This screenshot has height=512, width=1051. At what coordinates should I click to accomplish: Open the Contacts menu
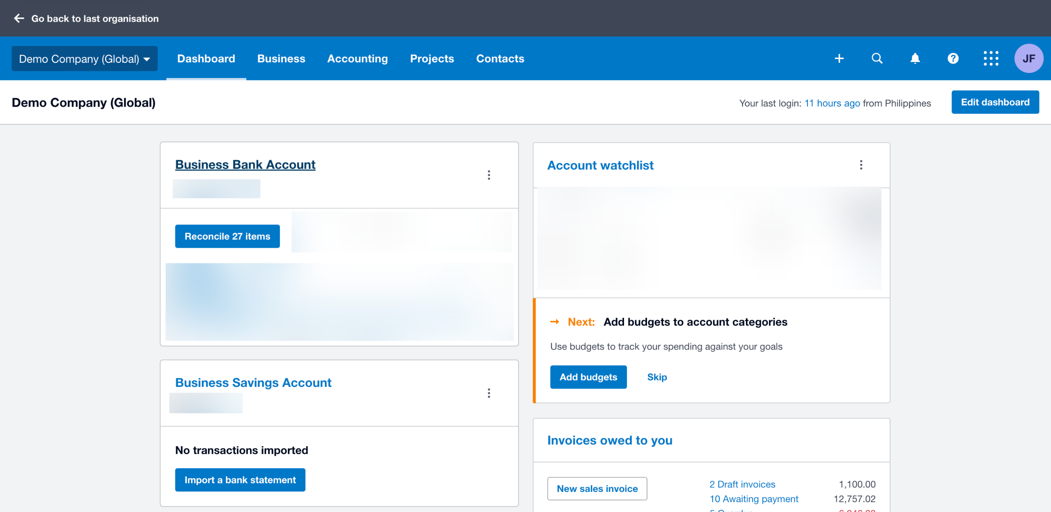click(x=500, y=59)
